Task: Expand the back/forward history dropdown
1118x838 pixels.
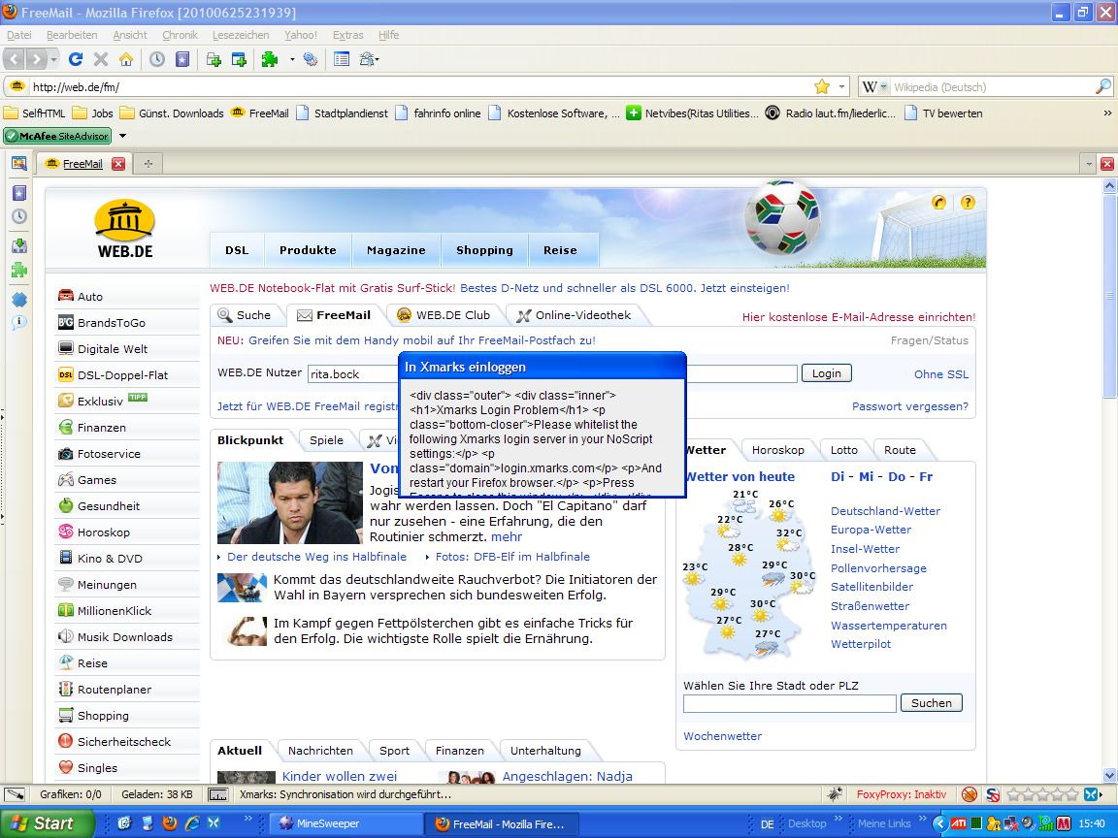Action: (52, 60)
